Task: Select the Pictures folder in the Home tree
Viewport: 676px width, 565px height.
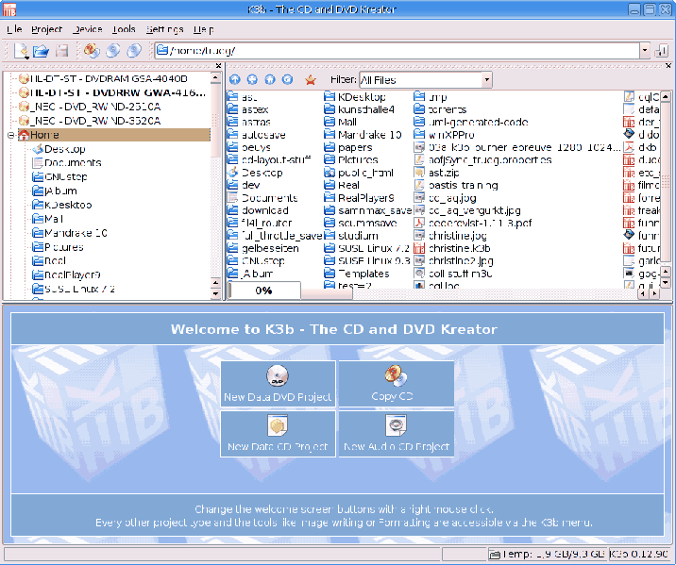Action: pos(63,247)
